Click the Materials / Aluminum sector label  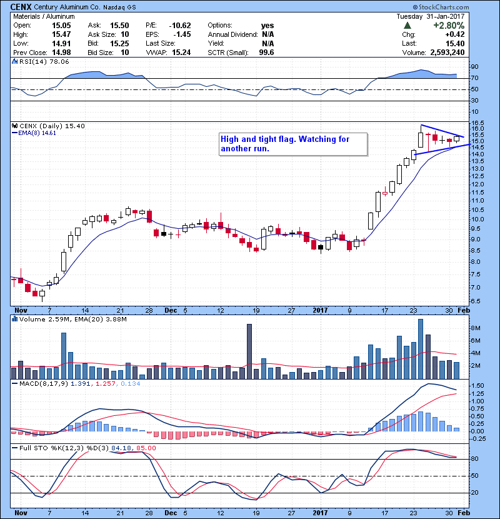(x=44, y=16)
